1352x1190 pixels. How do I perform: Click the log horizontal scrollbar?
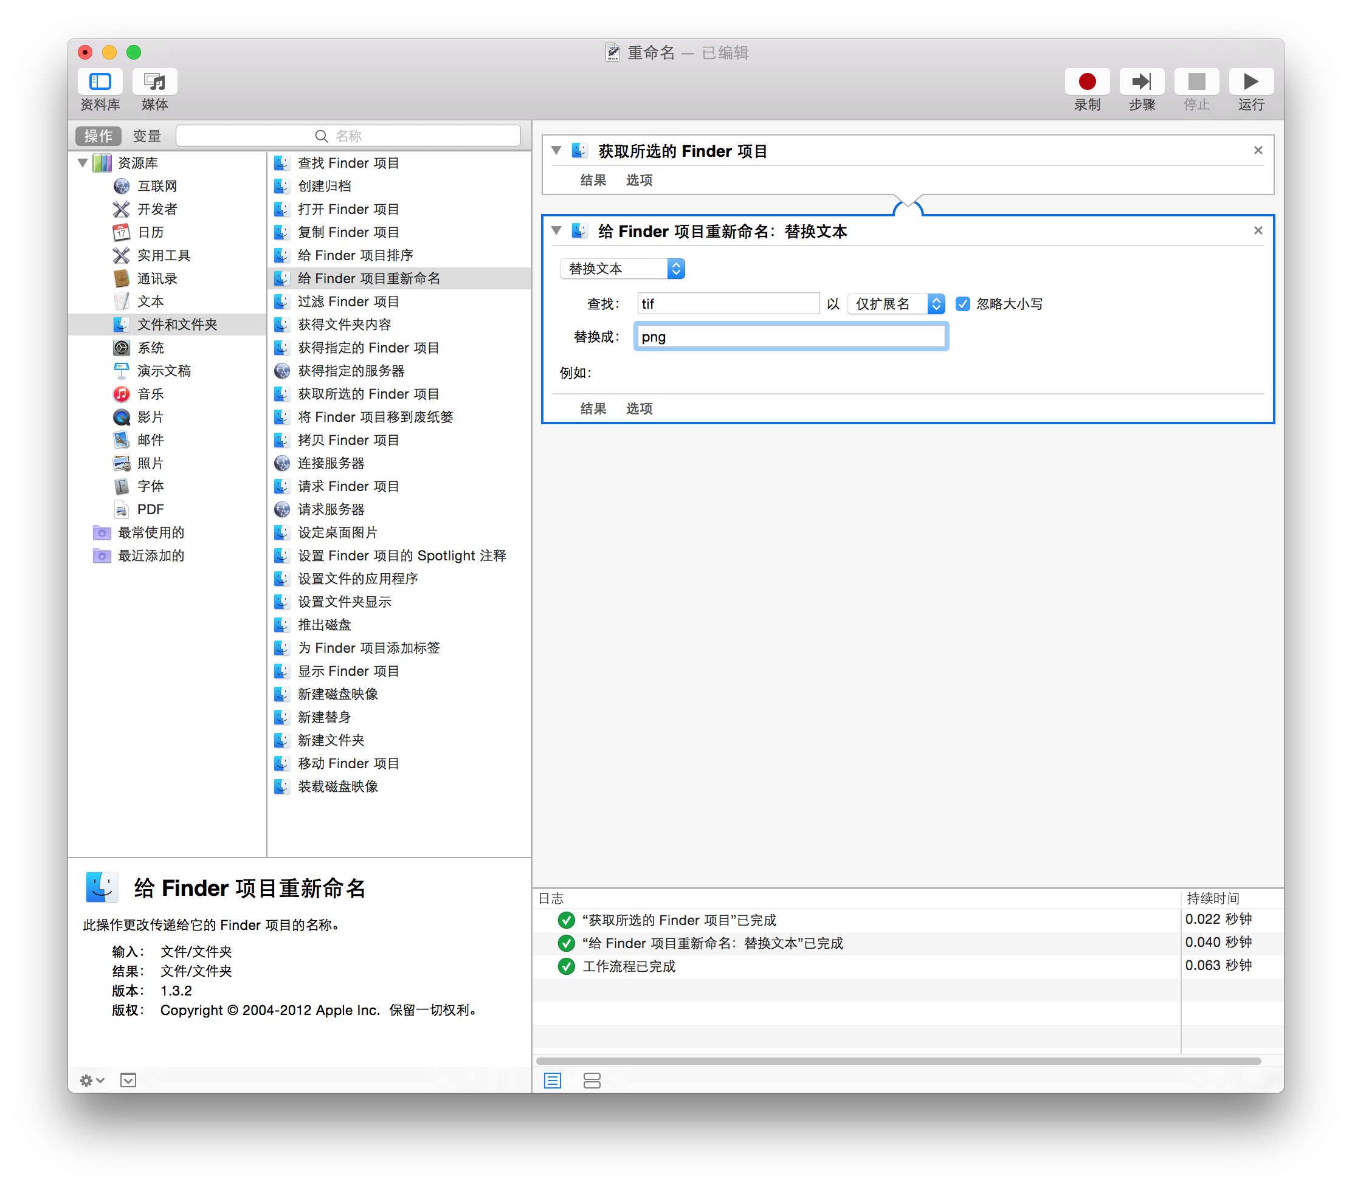pyautogui.click(x=898, y=1062)
